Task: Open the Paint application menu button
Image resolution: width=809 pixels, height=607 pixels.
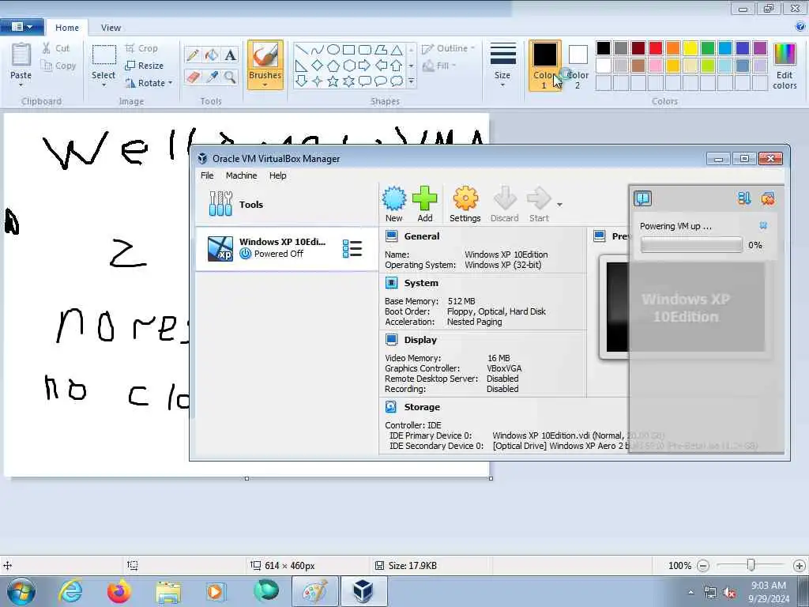Action: [x=21, y=27]
